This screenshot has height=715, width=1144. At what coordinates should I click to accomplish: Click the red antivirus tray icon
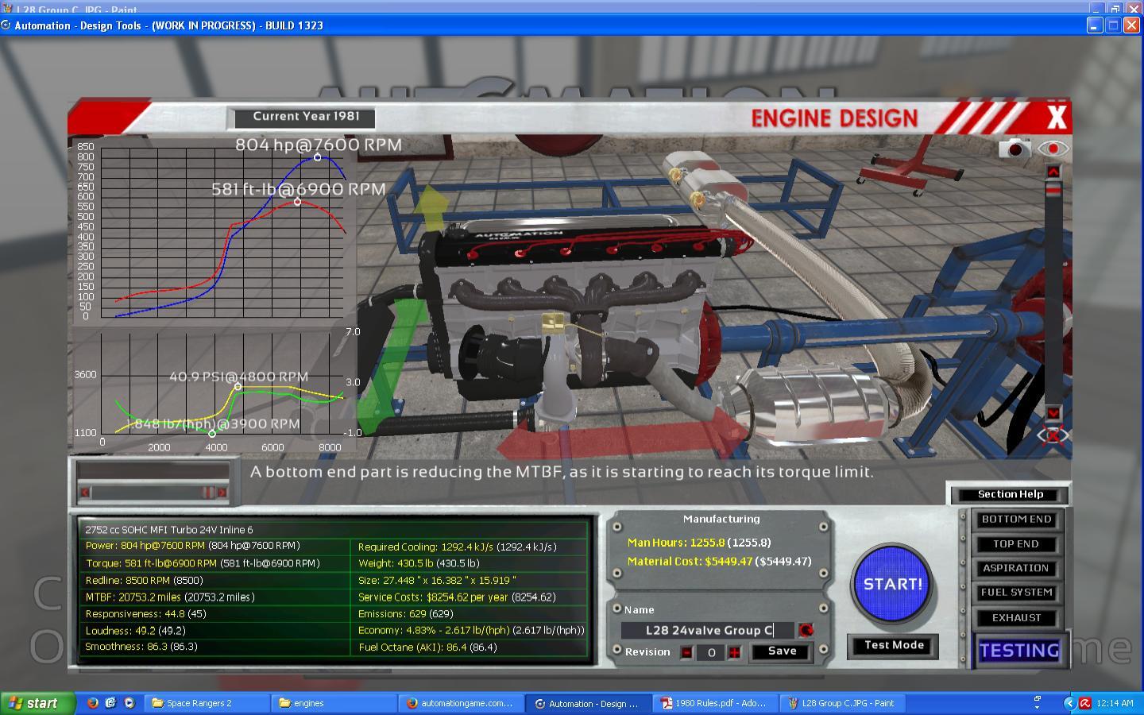[1085, 703]
